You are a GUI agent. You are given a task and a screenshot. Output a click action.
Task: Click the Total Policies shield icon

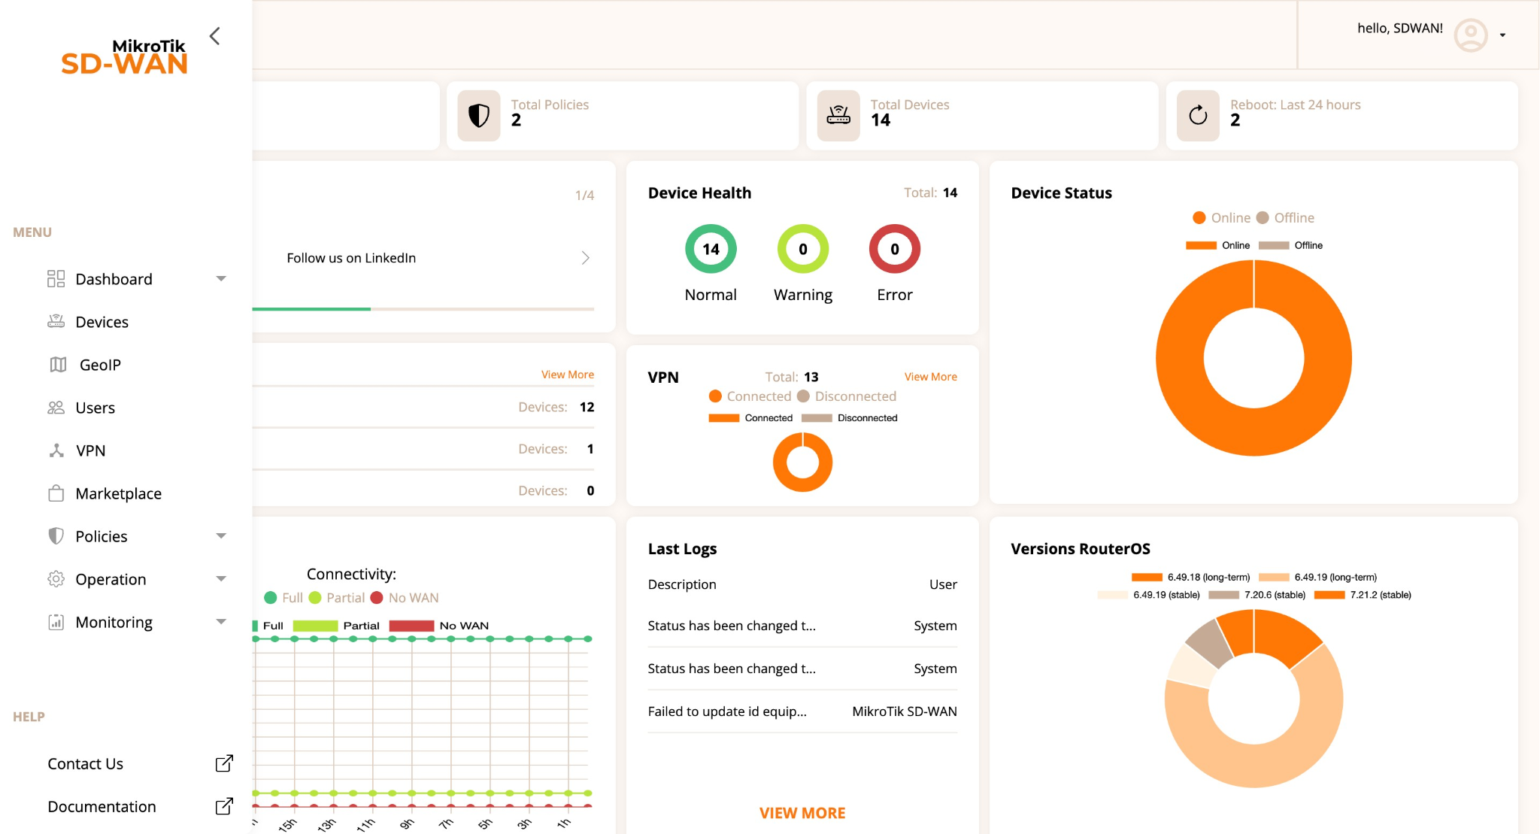tap(479, 116)
